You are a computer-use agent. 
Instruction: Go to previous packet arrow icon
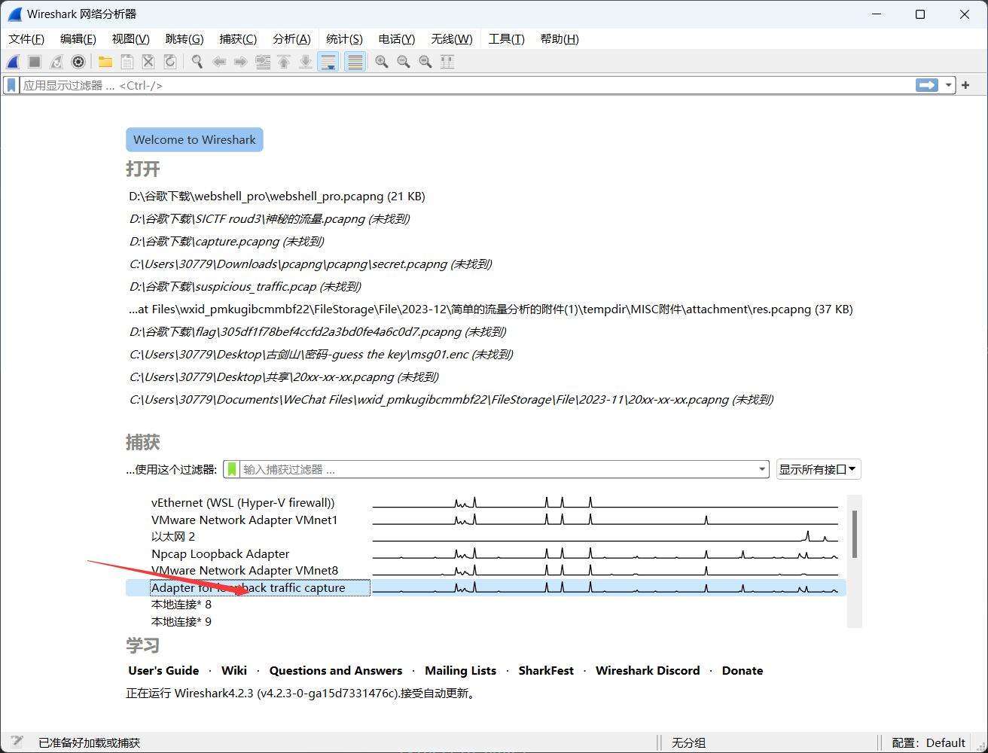tap(219, 62)
